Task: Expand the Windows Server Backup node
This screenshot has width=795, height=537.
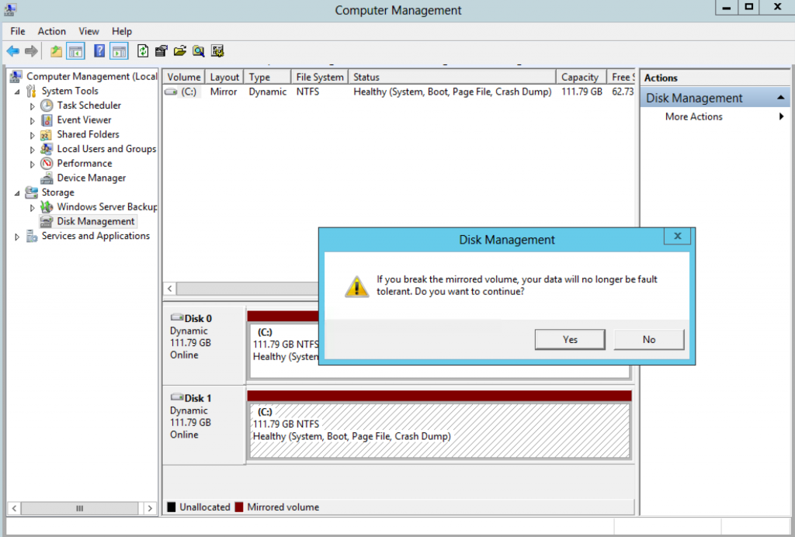Action: (33, 208)
